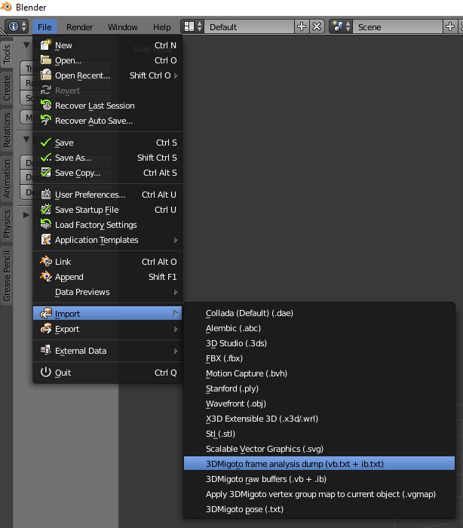This screenshot has height=528, width=463.
Task: Click the Recover Last Session icon
Action: (x=46, y=106)
